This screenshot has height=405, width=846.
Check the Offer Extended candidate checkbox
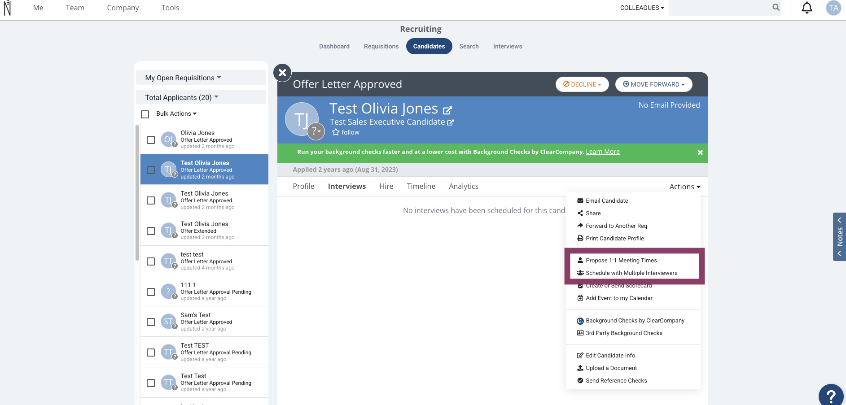point(151,231)
